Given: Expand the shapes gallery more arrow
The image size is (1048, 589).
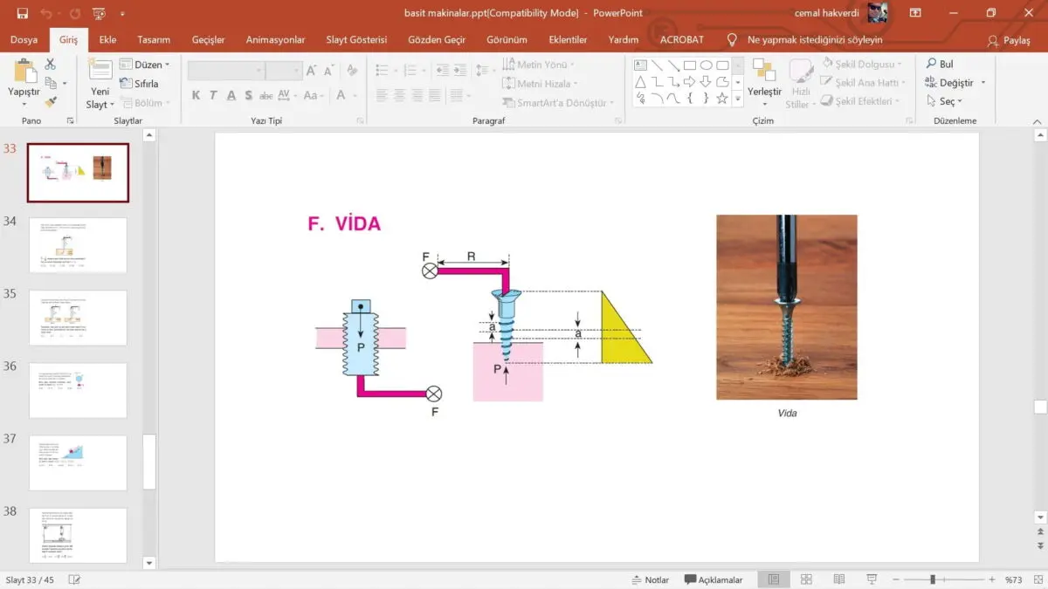Looking at the screenshot, I should click(x=739, y=98).
